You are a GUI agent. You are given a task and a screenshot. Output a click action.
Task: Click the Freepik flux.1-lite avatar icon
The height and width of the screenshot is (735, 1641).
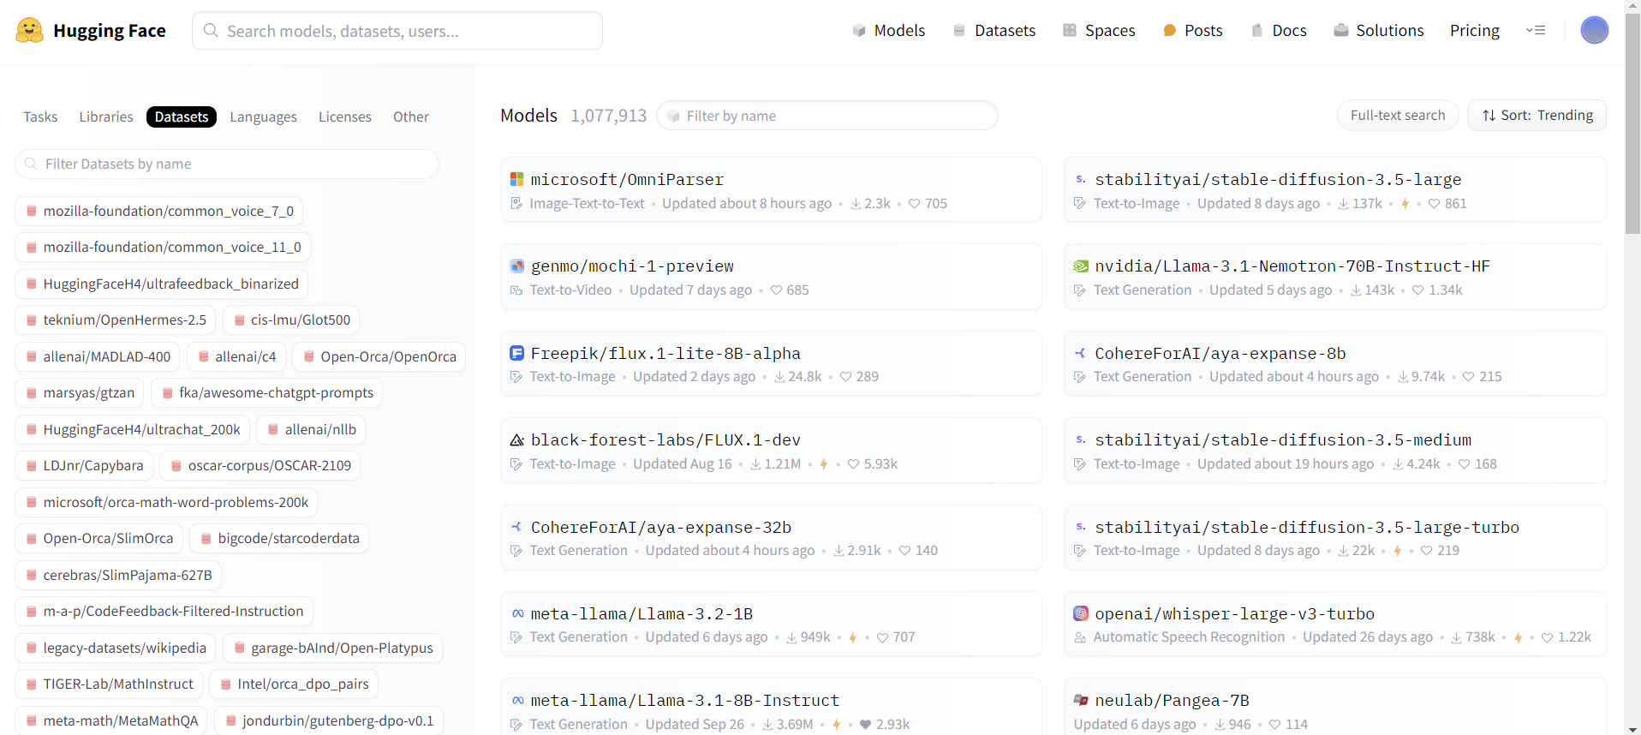coord(516,353)
